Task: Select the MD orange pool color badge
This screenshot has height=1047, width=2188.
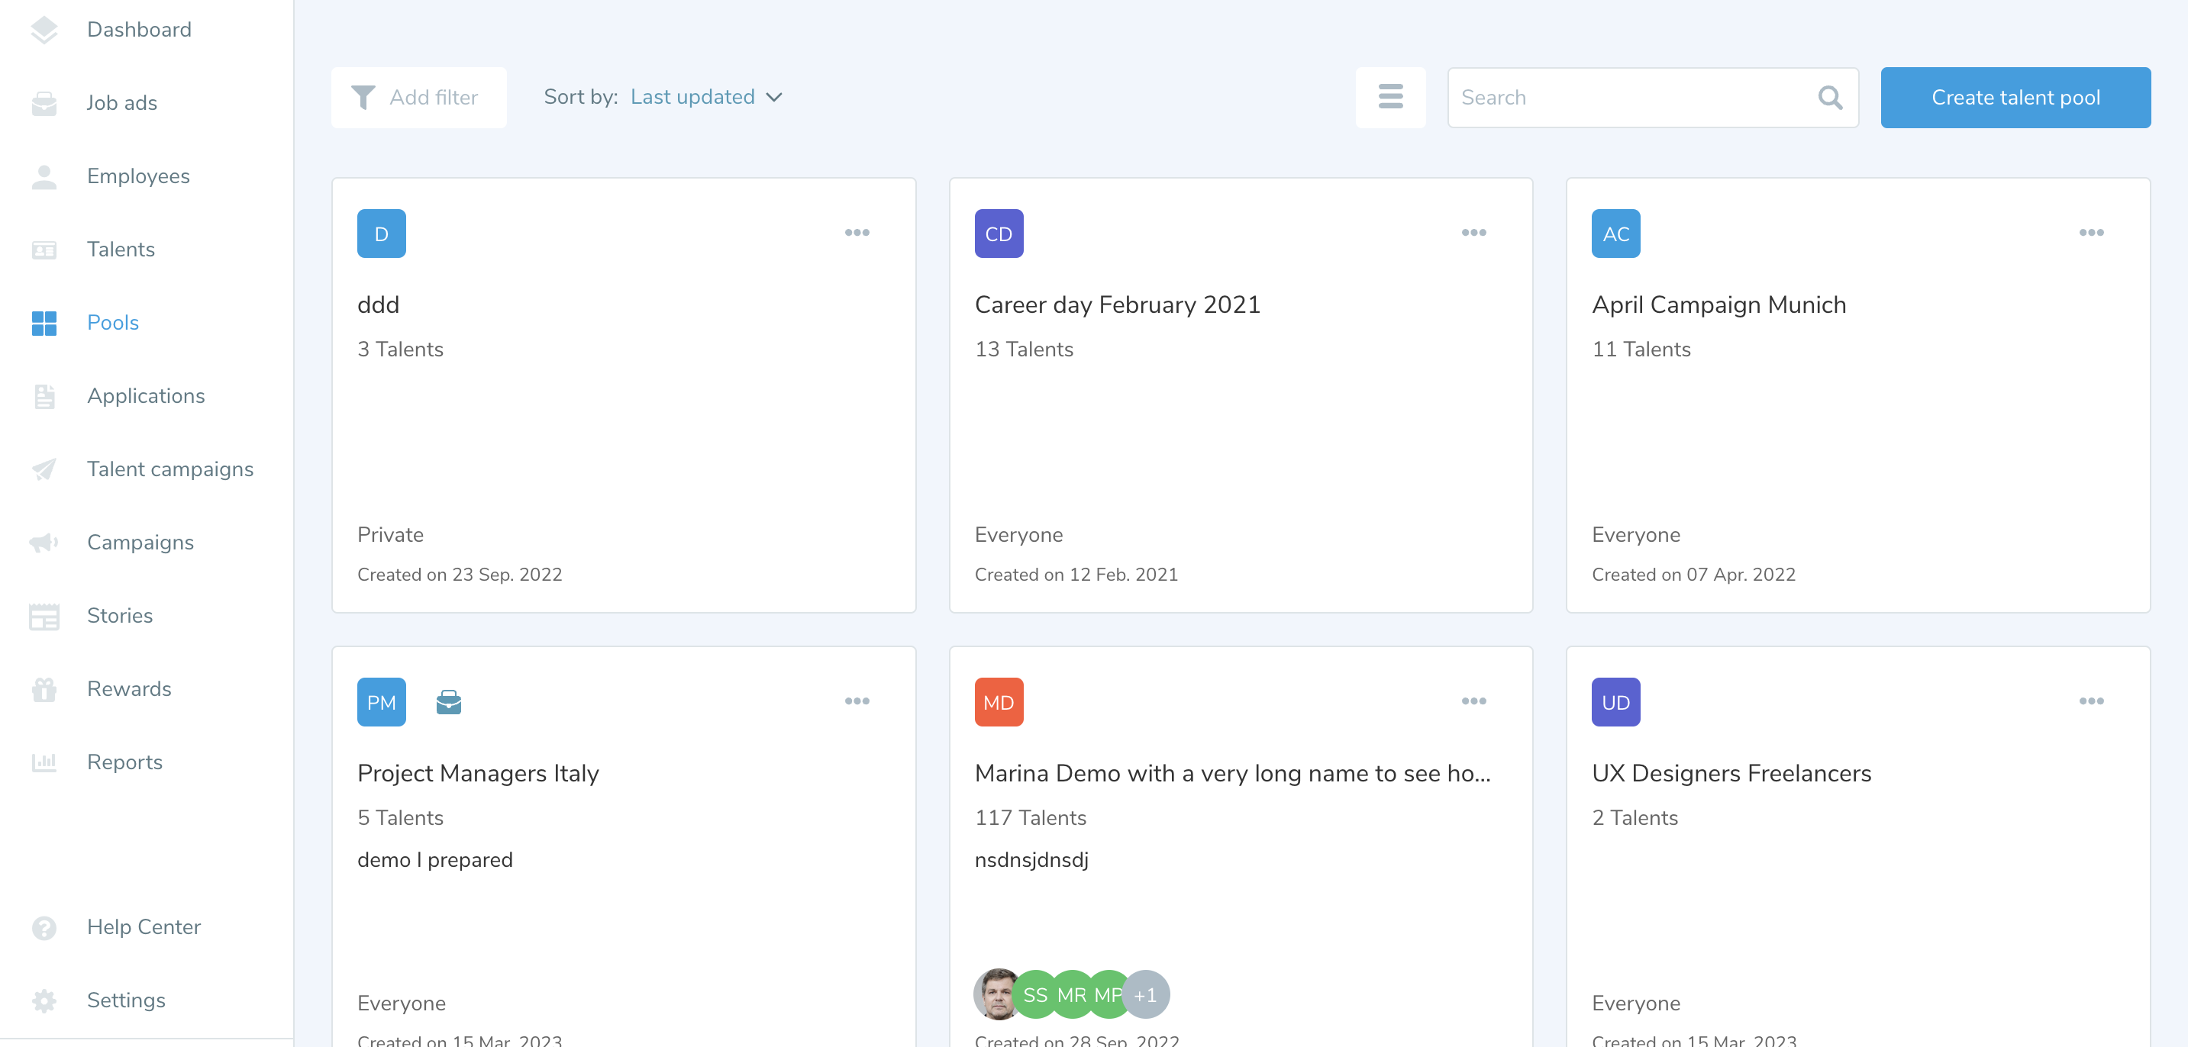Action: tap(998, 702)
